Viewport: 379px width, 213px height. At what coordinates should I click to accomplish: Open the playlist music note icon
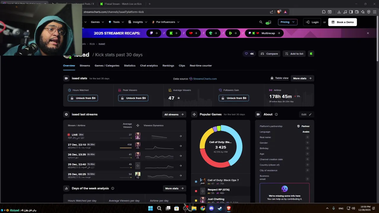(345, 12)
